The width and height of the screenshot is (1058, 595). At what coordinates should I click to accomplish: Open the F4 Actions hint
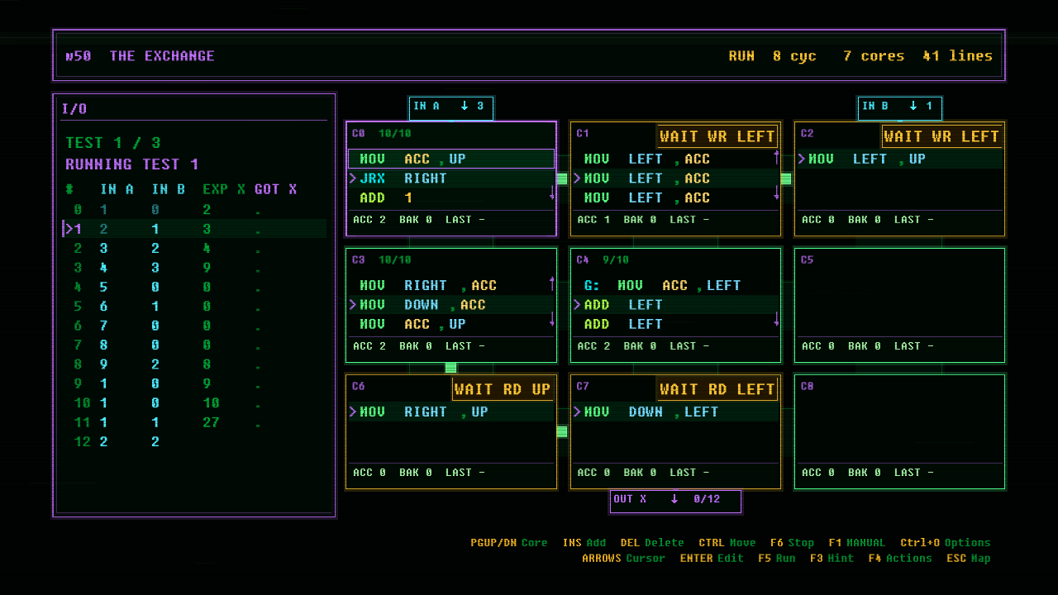tap(900, 559)
